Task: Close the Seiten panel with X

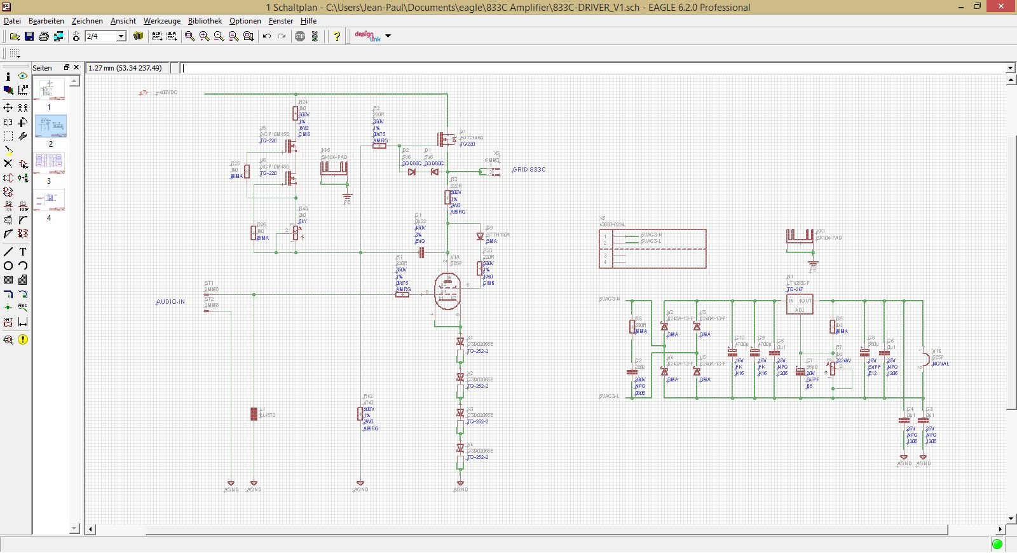Action: 76,67
